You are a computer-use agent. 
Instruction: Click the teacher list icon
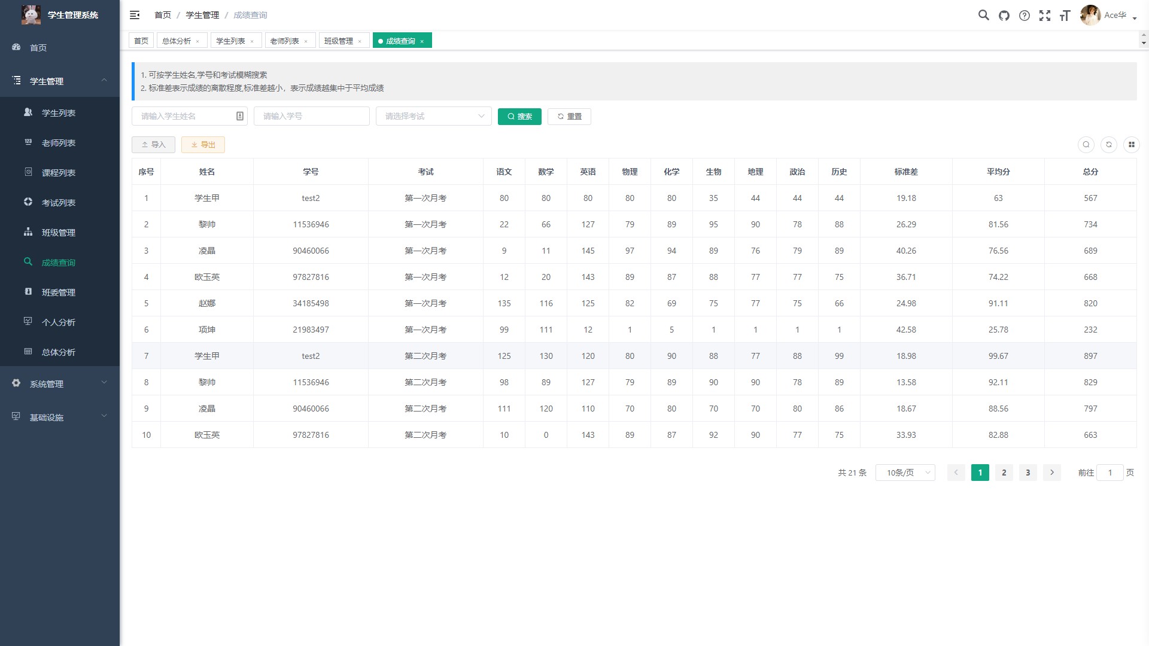[x=28, y=142]
